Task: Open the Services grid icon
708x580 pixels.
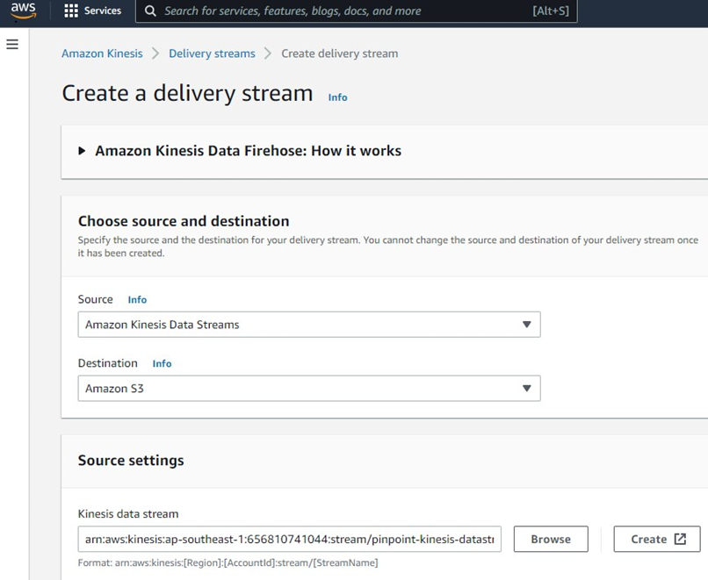Action: click(71, 11)
